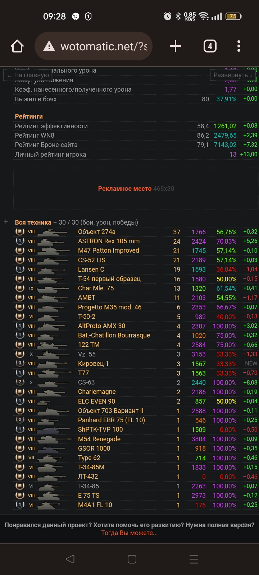Select the M54 Renegade tank entry
259x575 pixels.
click(x=99, y=439)
